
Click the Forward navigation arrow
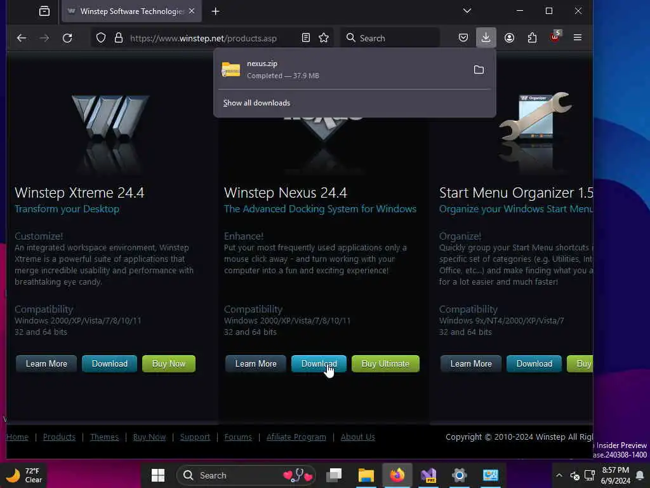44,38
